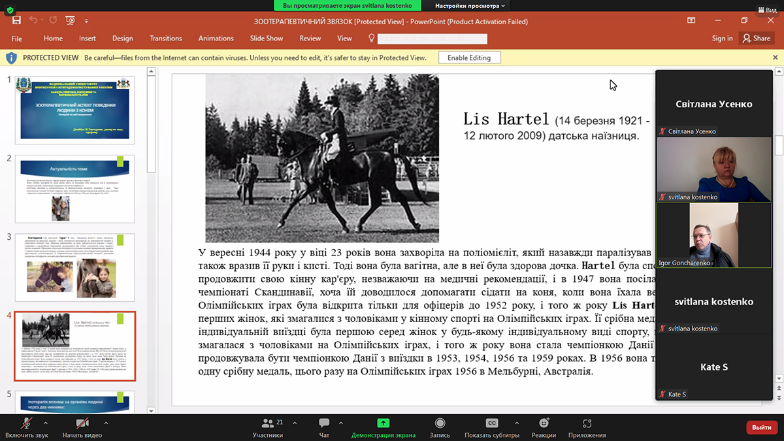The image size is (784, 441).
Task: Open 'Реакции' reactions icon
Action: click(544, 423)
